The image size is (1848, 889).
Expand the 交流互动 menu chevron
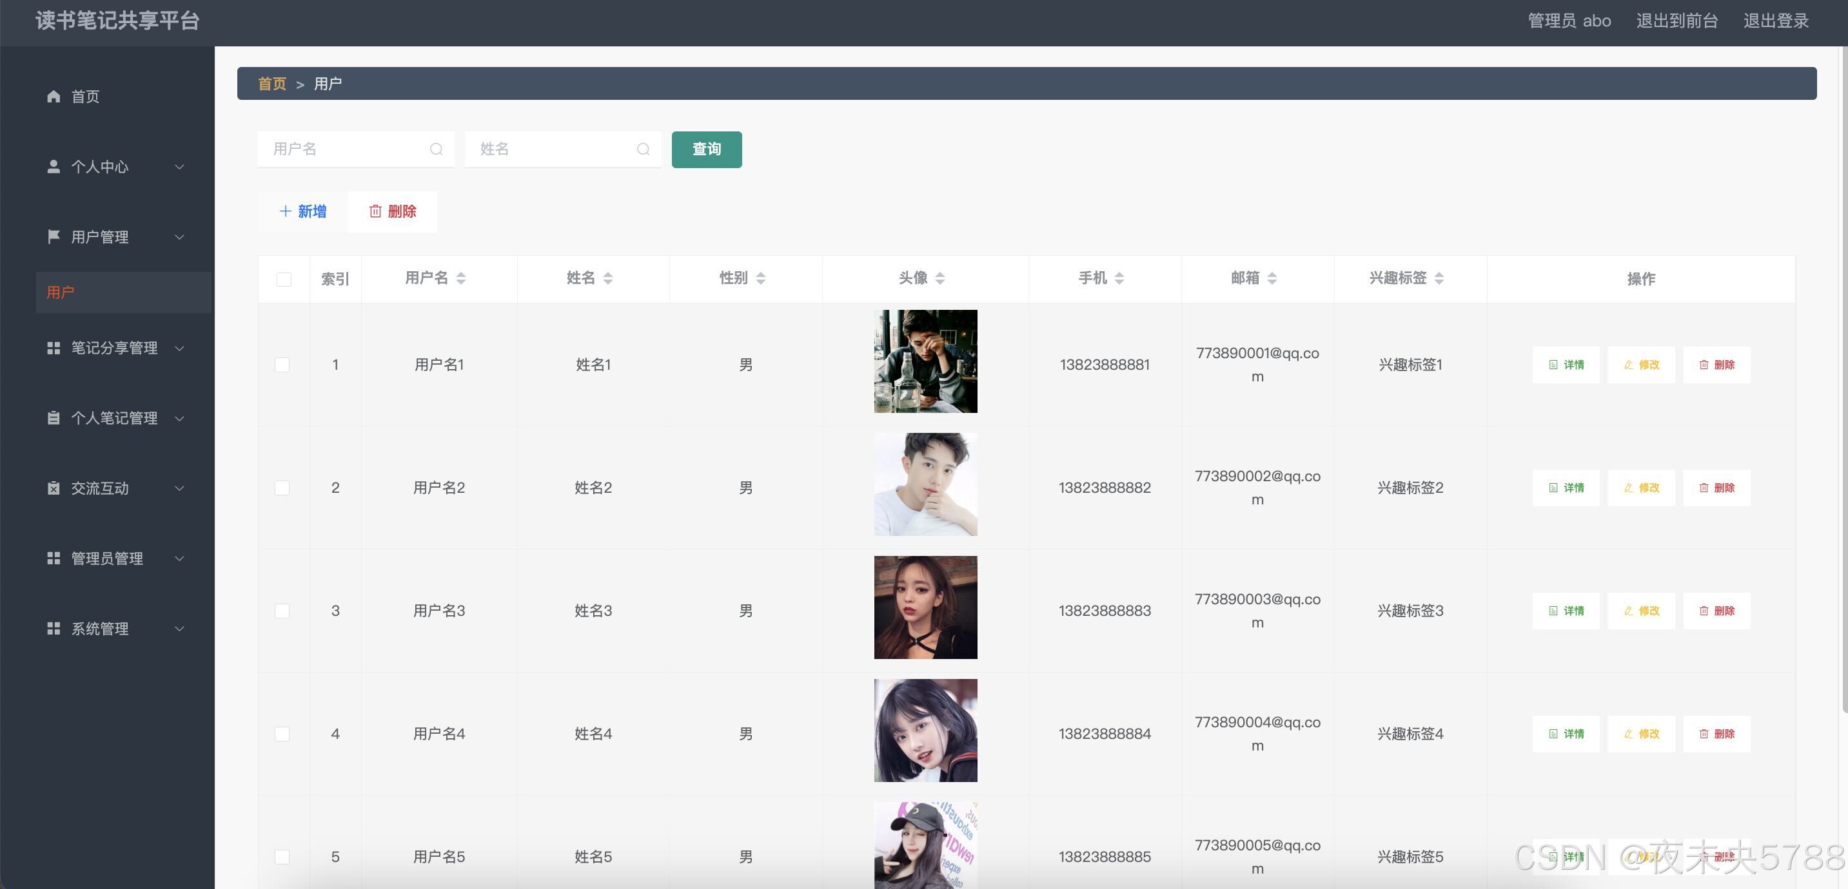(x=179, y=488)
